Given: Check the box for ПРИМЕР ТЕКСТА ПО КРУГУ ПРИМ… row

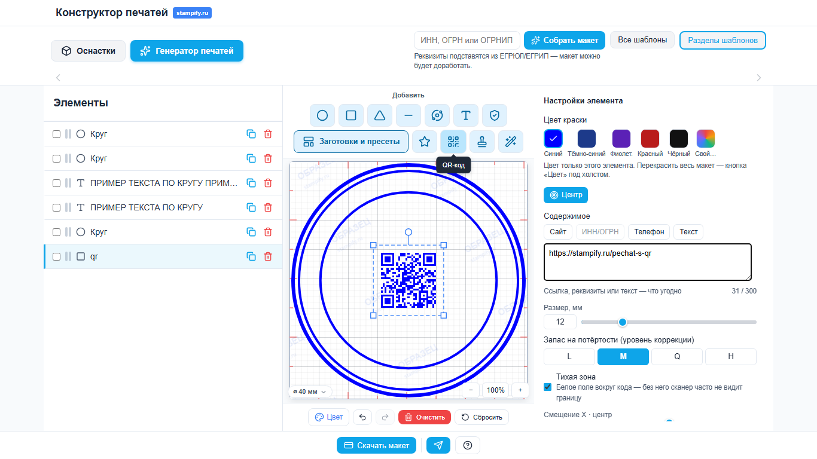Looking at the screenshot, I should pos(57,183).
